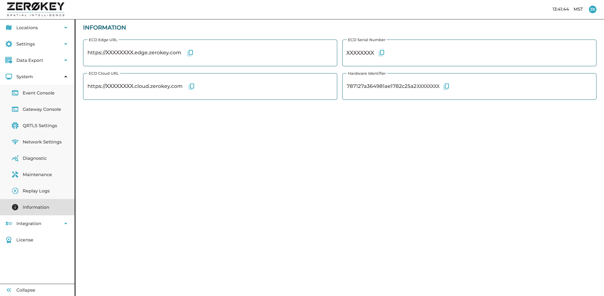This screenshot has width=604, height=296.
Task: Open the Gateway Console page
Action: [x=42, y=109]
